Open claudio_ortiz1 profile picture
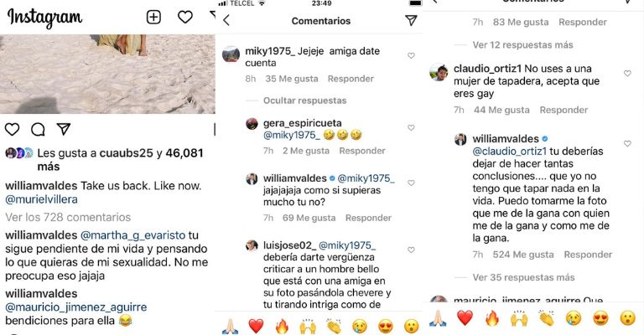644x335 pixels. click(438, 73)
